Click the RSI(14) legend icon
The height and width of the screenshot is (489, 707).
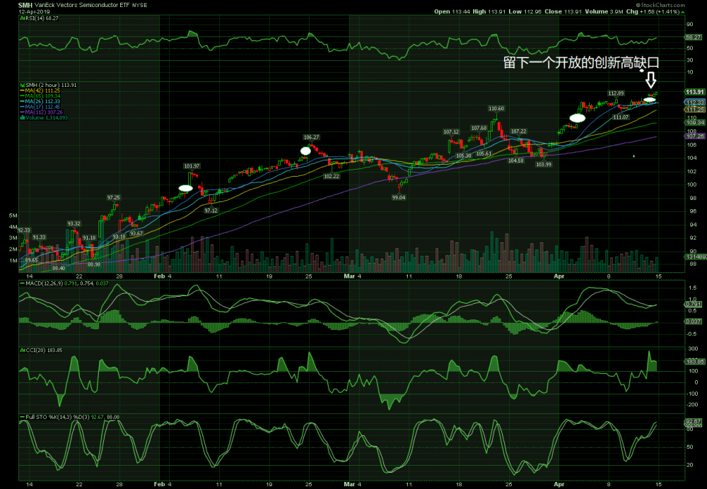click(x=23, y=19)
